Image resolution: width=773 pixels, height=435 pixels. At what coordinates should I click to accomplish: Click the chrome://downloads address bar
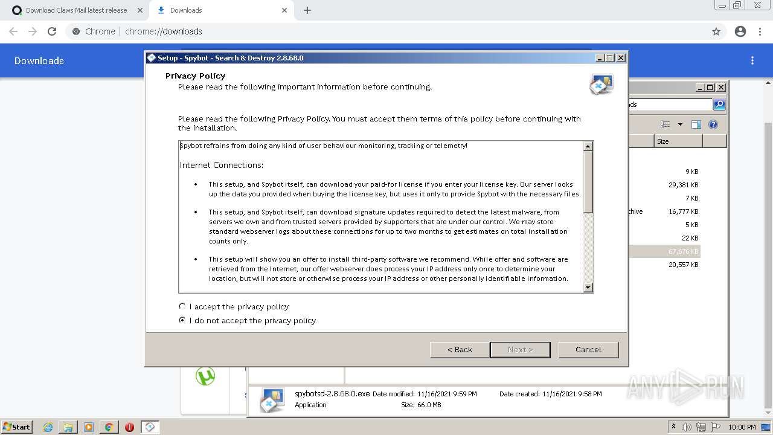pos(386,31)
